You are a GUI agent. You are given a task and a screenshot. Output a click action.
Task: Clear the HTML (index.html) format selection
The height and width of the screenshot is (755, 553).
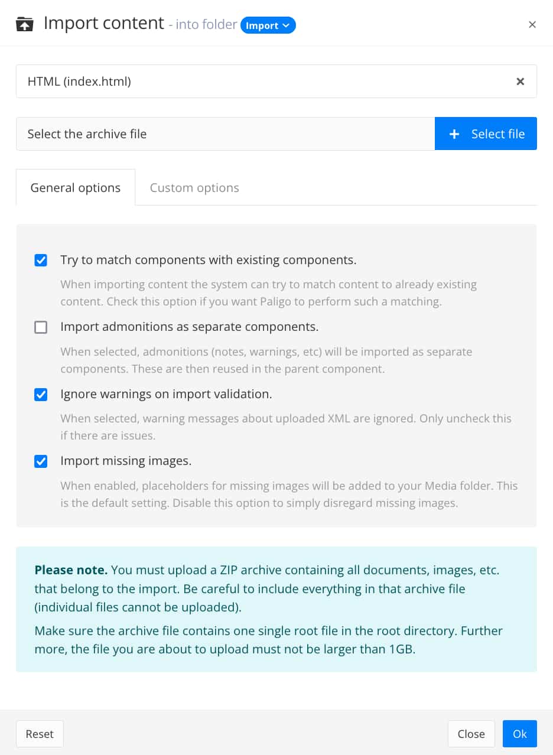520,81
